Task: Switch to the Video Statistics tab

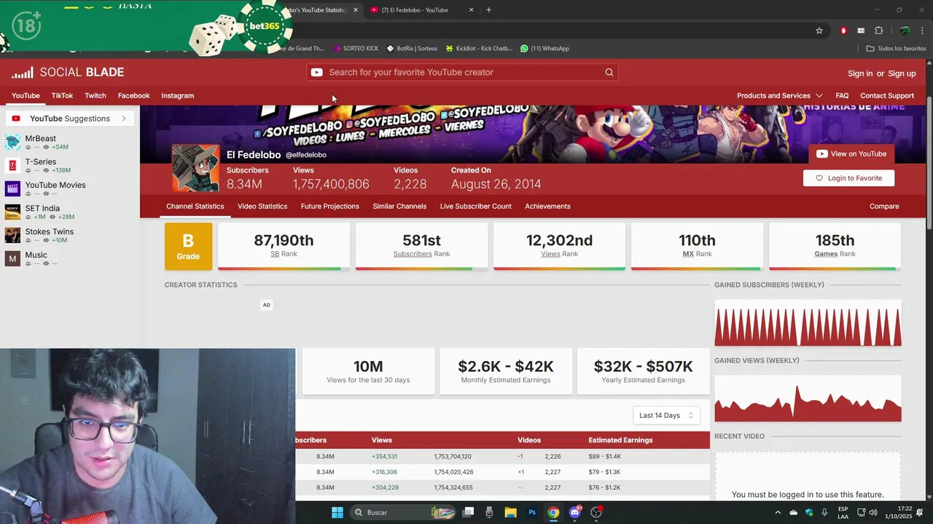Action: tap(262, 206)
